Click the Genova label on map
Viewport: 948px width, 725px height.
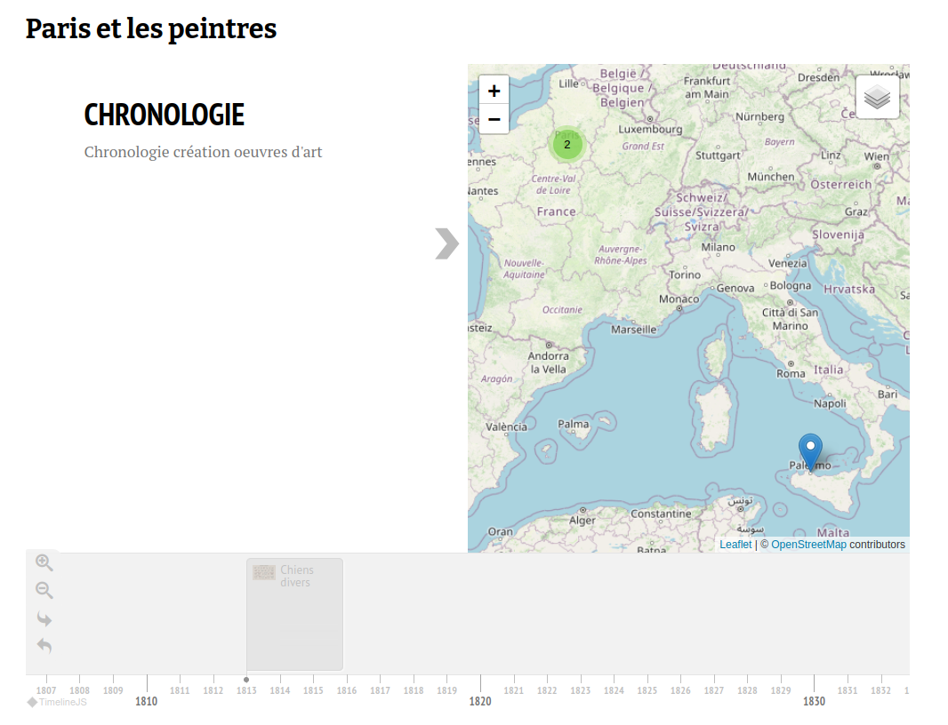coord(735,288)
